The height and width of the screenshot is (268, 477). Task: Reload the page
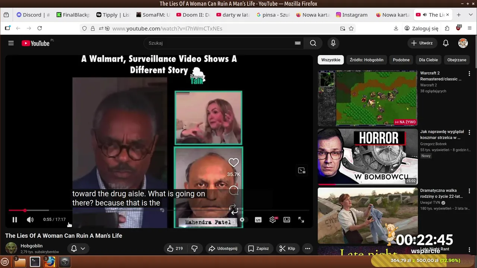(40, 28)
